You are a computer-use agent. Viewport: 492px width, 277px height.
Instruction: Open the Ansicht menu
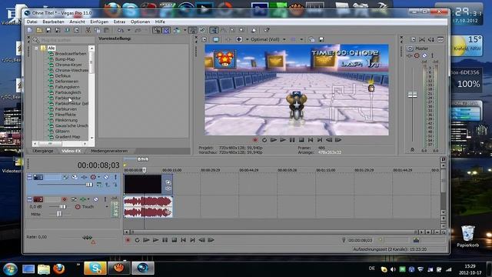coord(77,22)
